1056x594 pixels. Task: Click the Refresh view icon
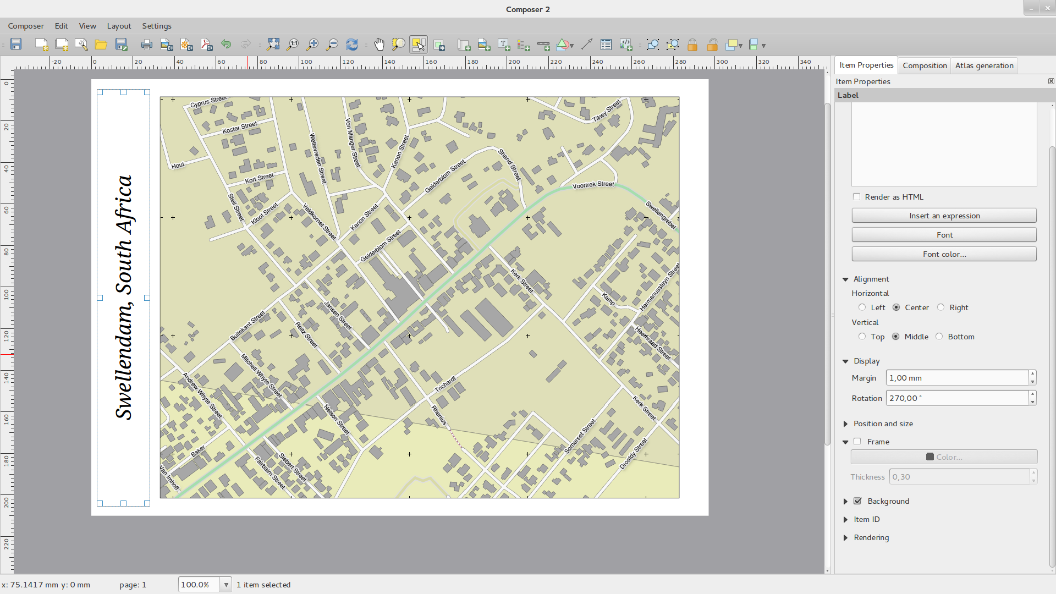point(352,45)
